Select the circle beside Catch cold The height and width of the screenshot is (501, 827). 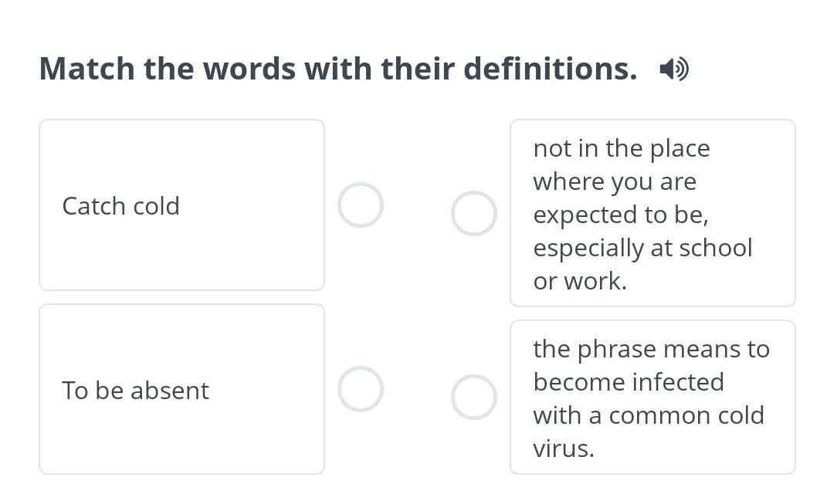coord(361,205)
